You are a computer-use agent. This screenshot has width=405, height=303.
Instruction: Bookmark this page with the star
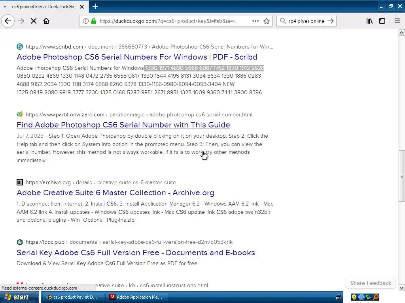pos(267,21)
